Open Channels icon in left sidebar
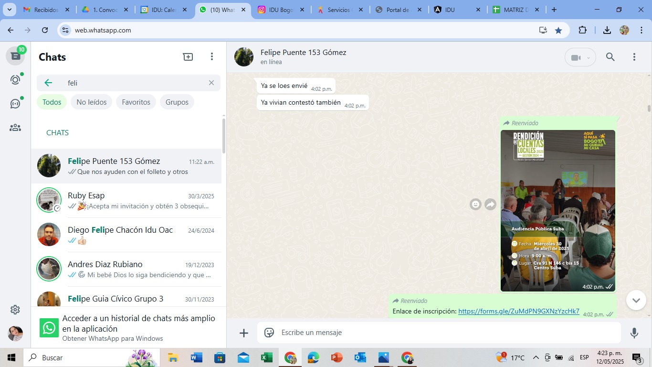This screenshot has height=367, width=652. [15, 104]
